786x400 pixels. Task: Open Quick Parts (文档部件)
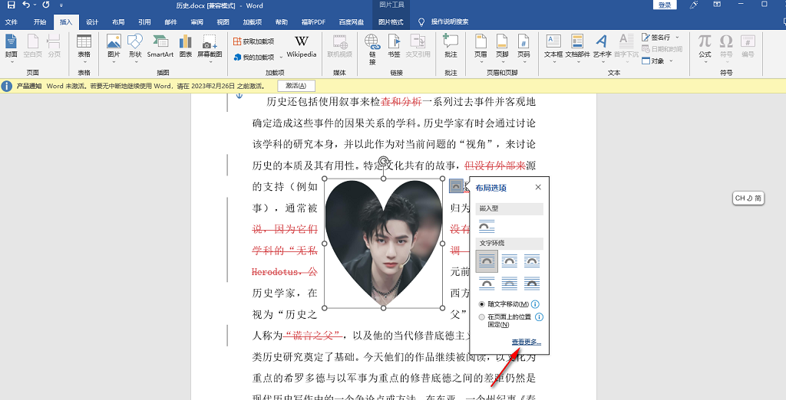click(577, 48)
